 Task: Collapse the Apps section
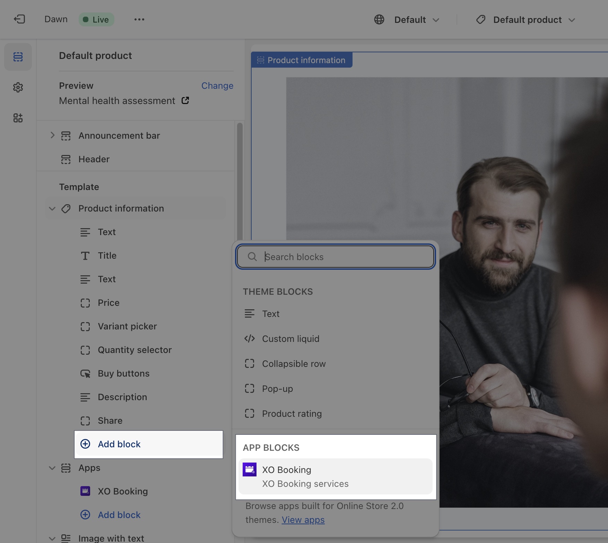click(52, 468)
